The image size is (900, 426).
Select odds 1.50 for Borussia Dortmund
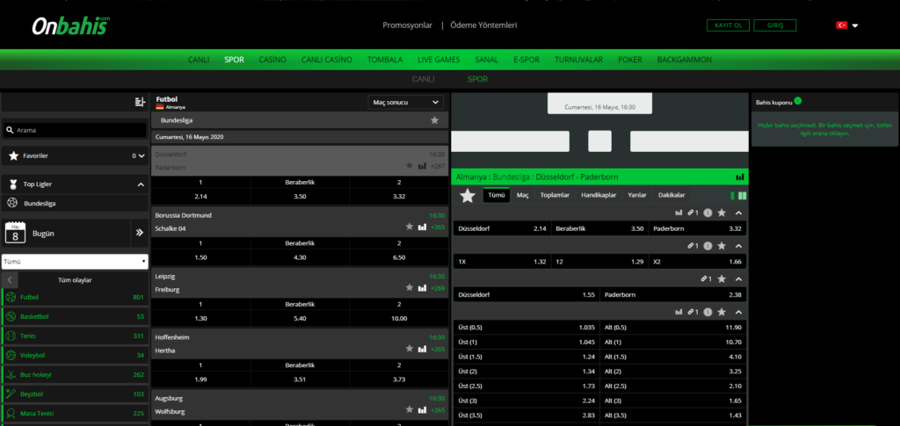point(200,257)
